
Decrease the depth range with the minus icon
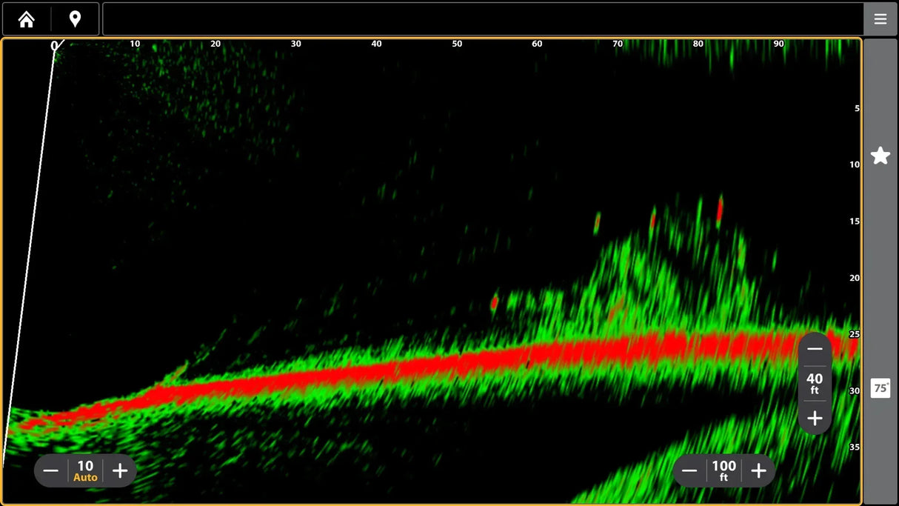point(689,470)
